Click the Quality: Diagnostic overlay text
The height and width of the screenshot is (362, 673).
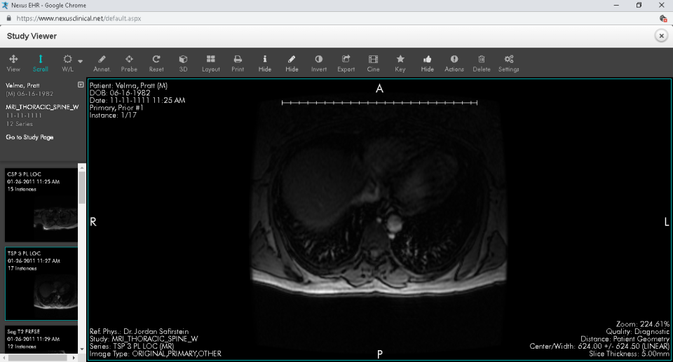pos(637,331)
